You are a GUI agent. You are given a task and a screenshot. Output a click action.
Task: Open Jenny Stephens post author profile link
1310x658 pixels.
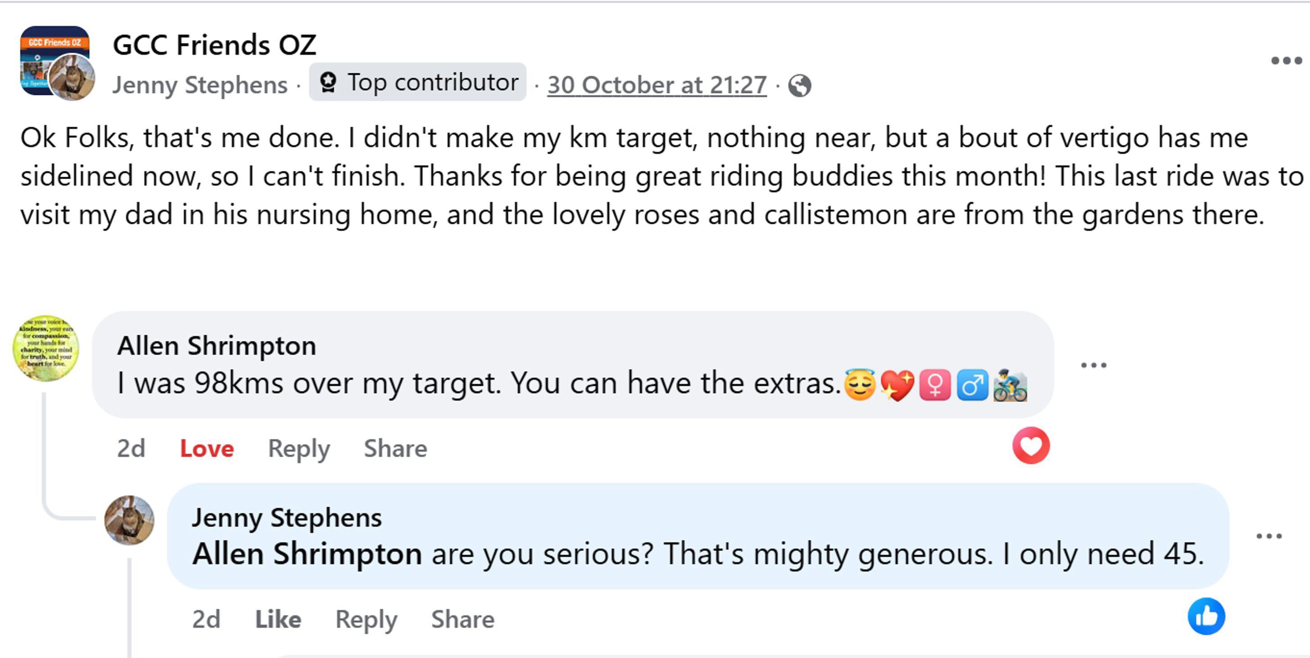pos(200,85)
